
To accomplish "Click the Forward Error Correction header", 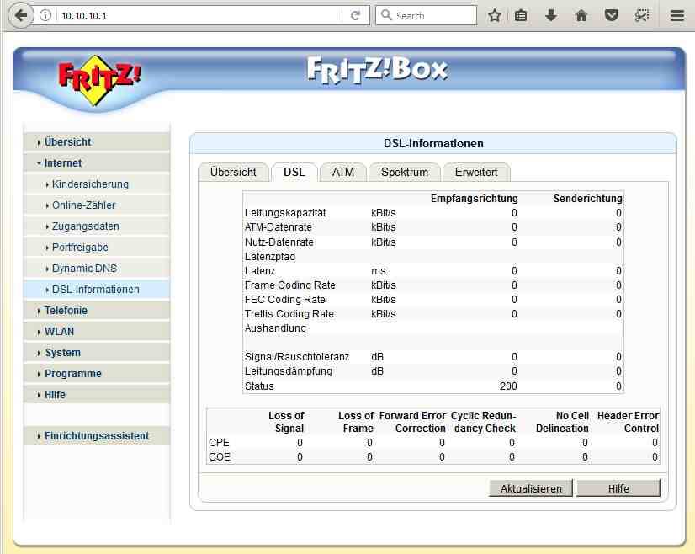I will 412,422.
